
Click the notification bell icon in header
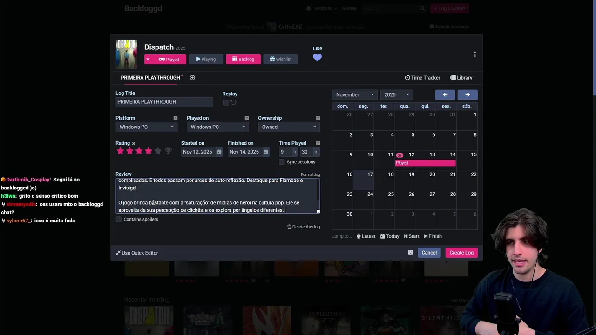pyautogui.click(x=308, y=8)
